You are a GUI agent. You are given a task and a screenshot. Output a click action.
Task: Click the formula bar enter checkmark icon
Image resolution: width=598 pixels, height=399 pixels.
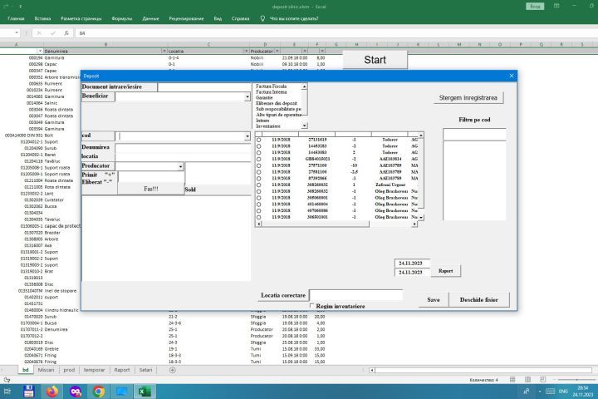(52, 33)
